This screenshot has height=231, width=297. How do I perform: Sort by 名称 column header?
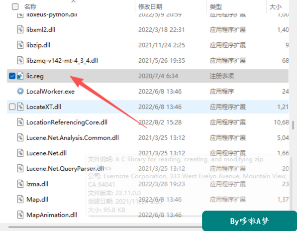point(30,7)
